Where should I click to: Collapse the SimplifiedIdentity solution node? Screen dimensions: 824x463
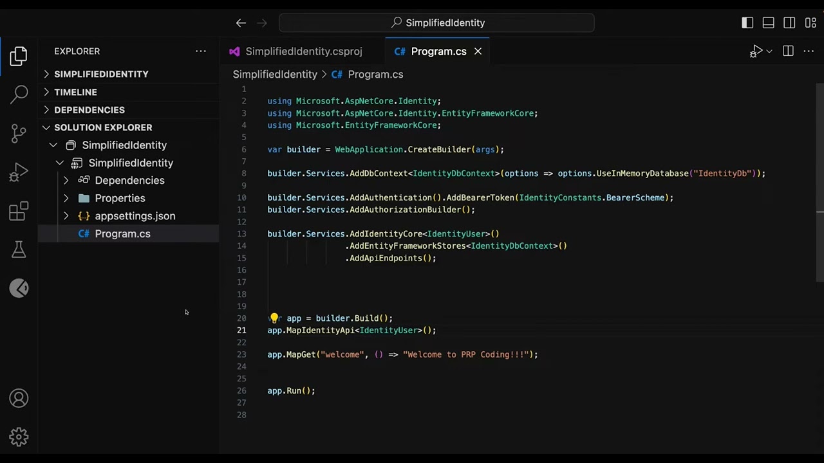[53, 145]
